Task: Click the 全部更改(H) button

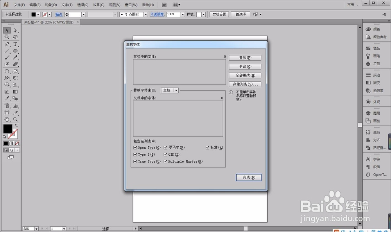Action: pyautogui.click(x=245, y=76)
